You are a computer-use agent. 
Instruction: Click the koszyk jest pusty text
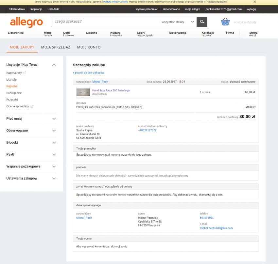click(x=245, y=22)
